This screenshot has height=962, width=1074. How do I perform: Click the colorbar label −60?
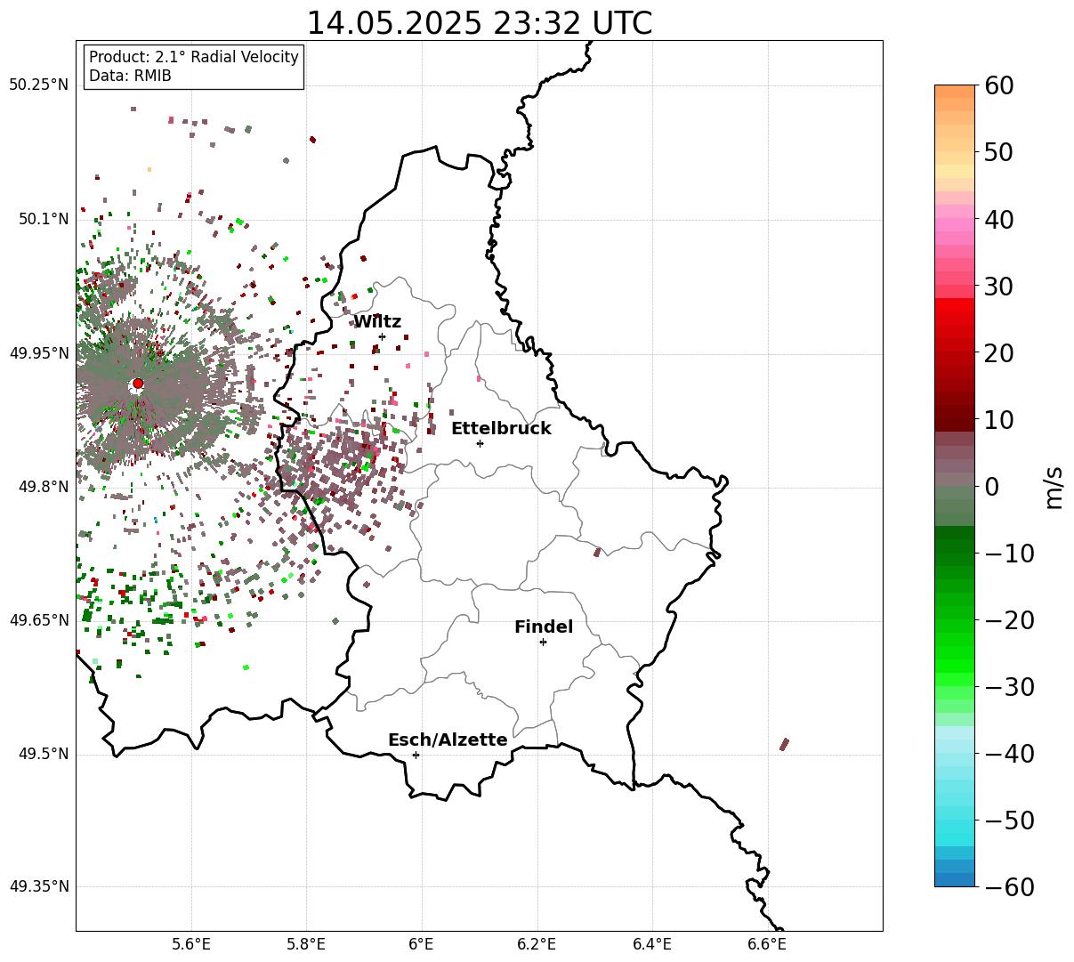point(1009,887)
